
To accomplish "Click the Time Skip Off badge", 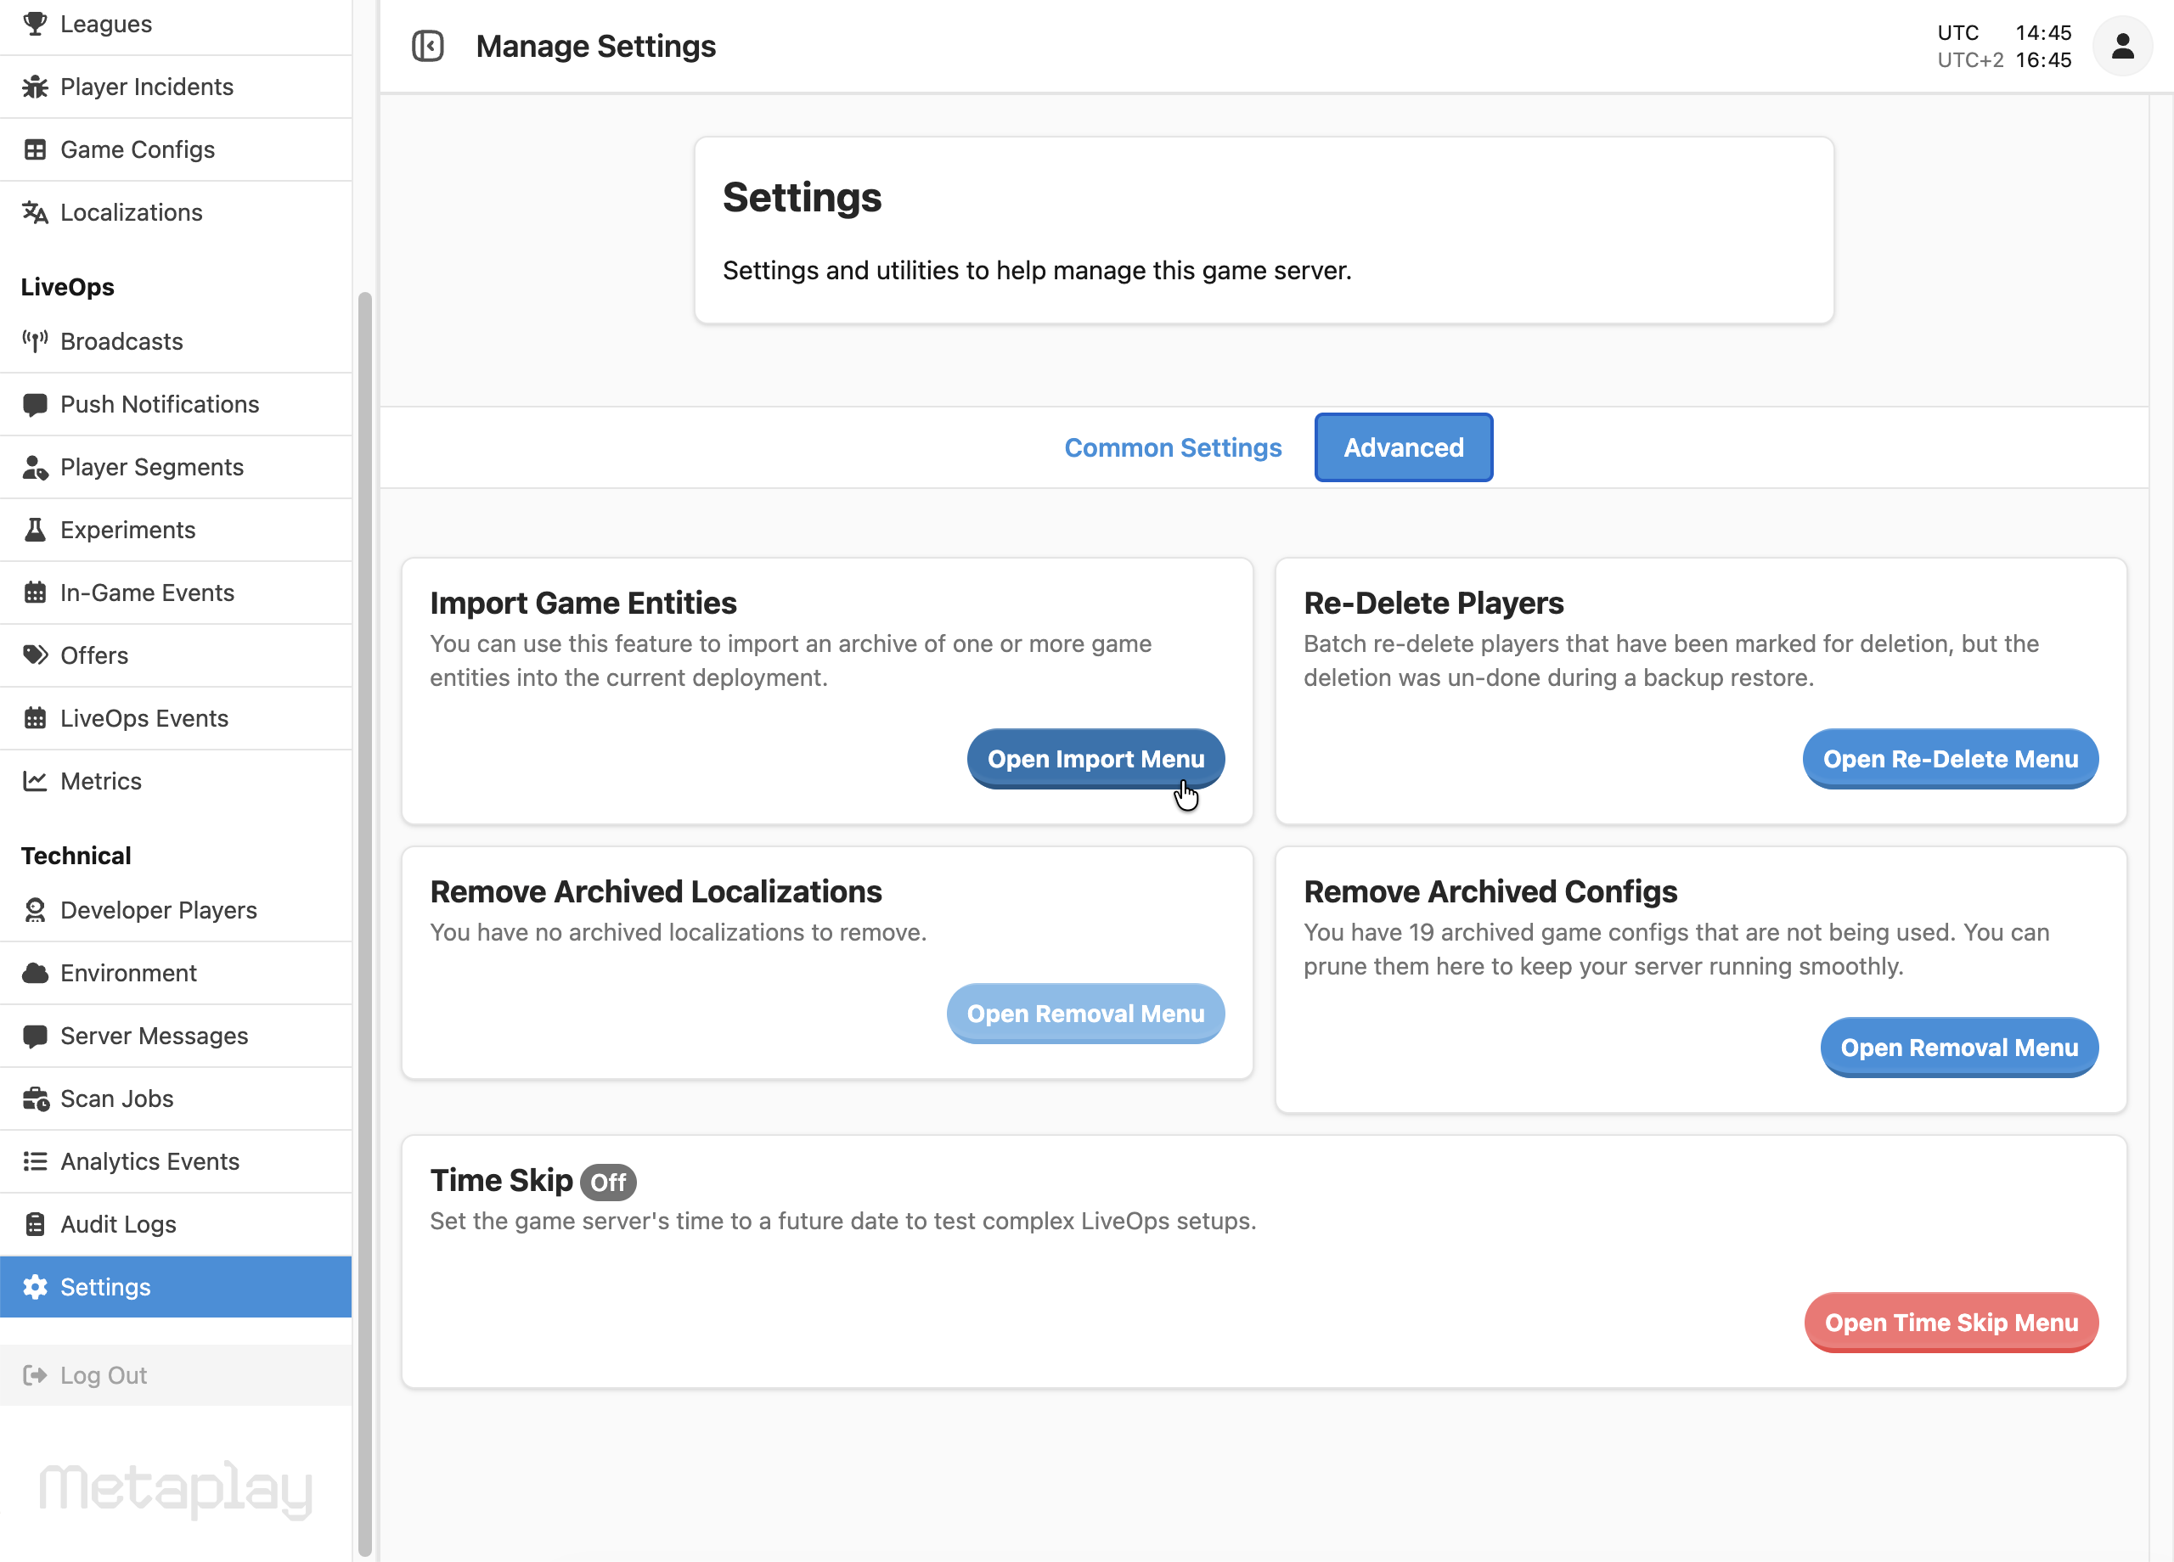I will (x=608, y=1183).
